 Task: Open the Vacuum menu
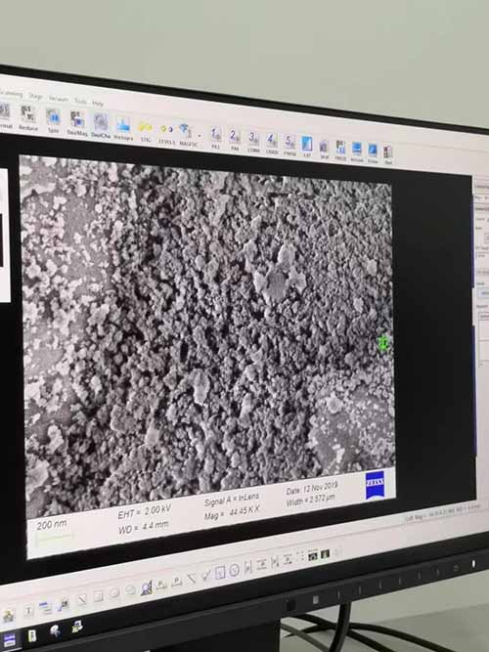(59, 99)
